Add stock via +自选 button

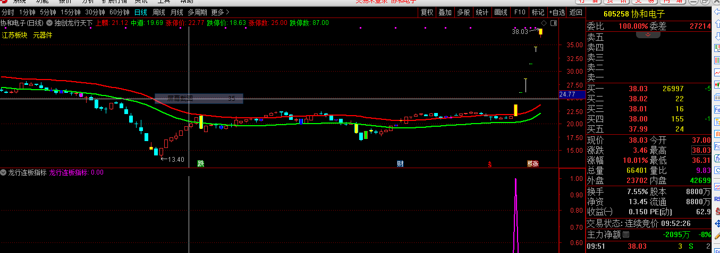click(557, 12)
